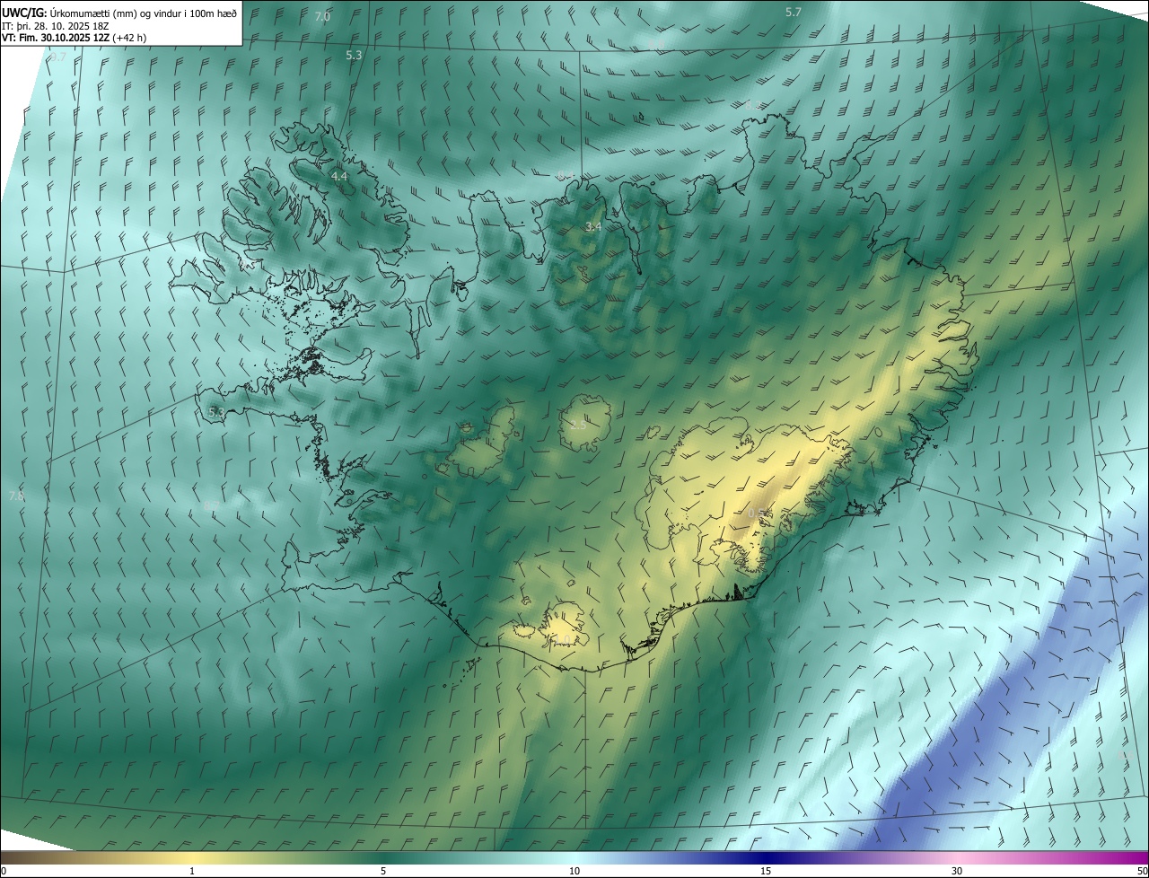Viewport: 1149px width, 878px height.
Task: Click the '7.0' value label on the map
Action: click(x=323, y=17)
